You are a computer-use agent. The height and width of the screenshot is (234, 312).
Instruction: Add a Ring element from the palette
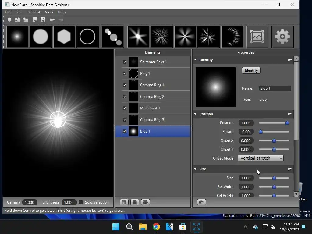87,37
